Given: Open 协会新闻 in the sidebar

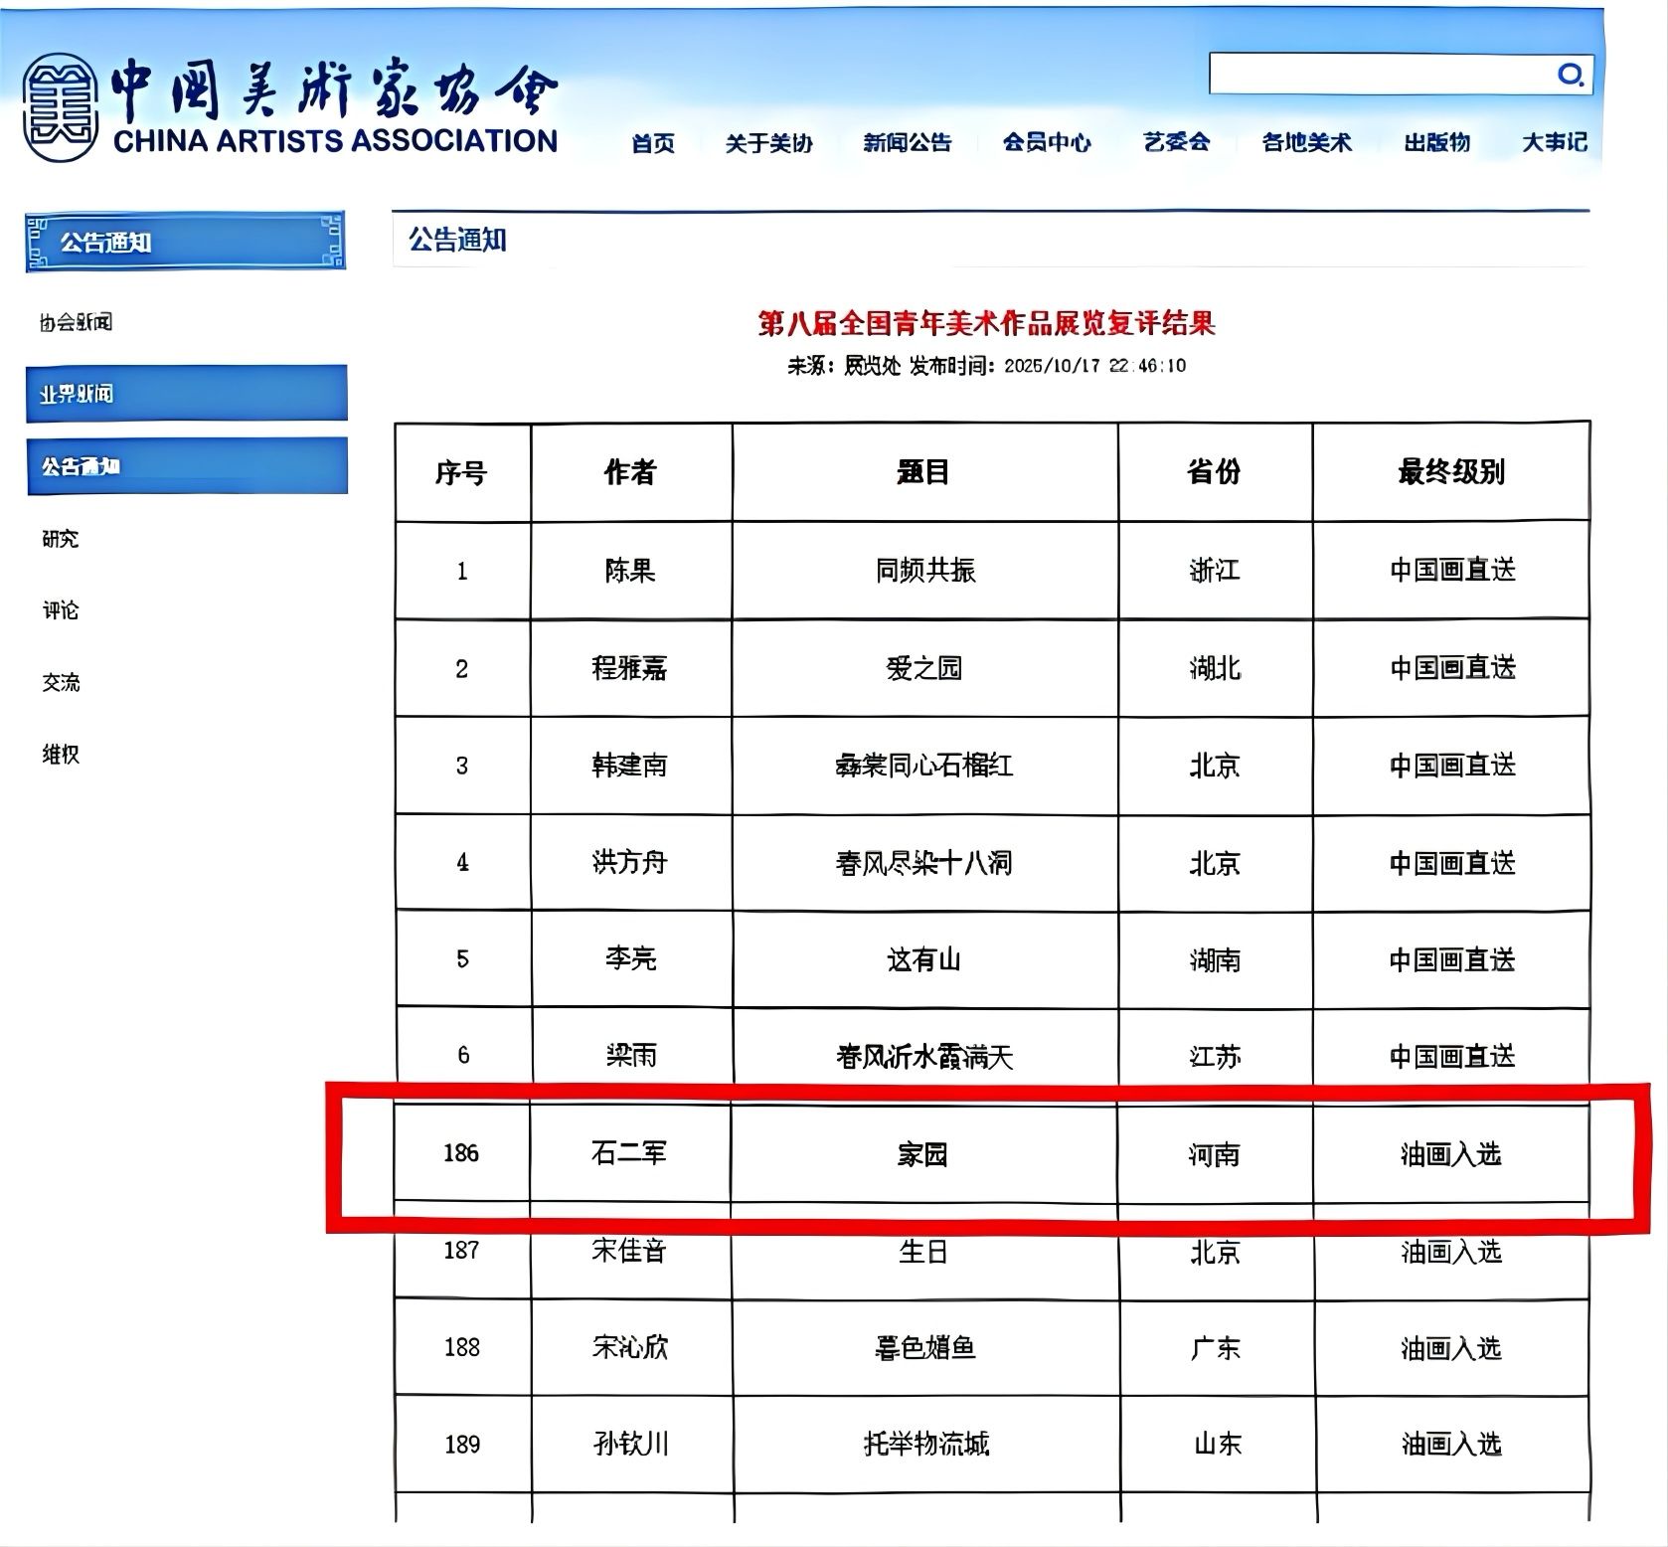Looking at the screenshot, I should point(77,322).
